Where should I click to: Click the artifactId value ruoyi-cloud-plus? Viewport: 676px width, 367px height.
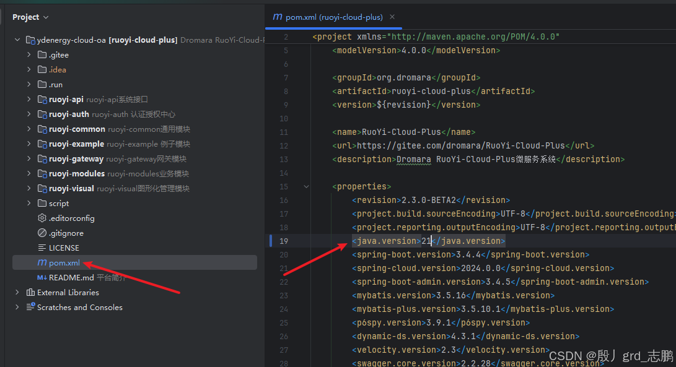click(431, 91)
